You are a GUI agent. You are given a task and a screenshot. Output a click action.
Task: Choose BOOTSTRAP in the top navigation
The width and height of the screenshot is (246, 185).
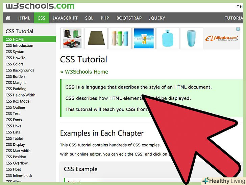(129, 18)
